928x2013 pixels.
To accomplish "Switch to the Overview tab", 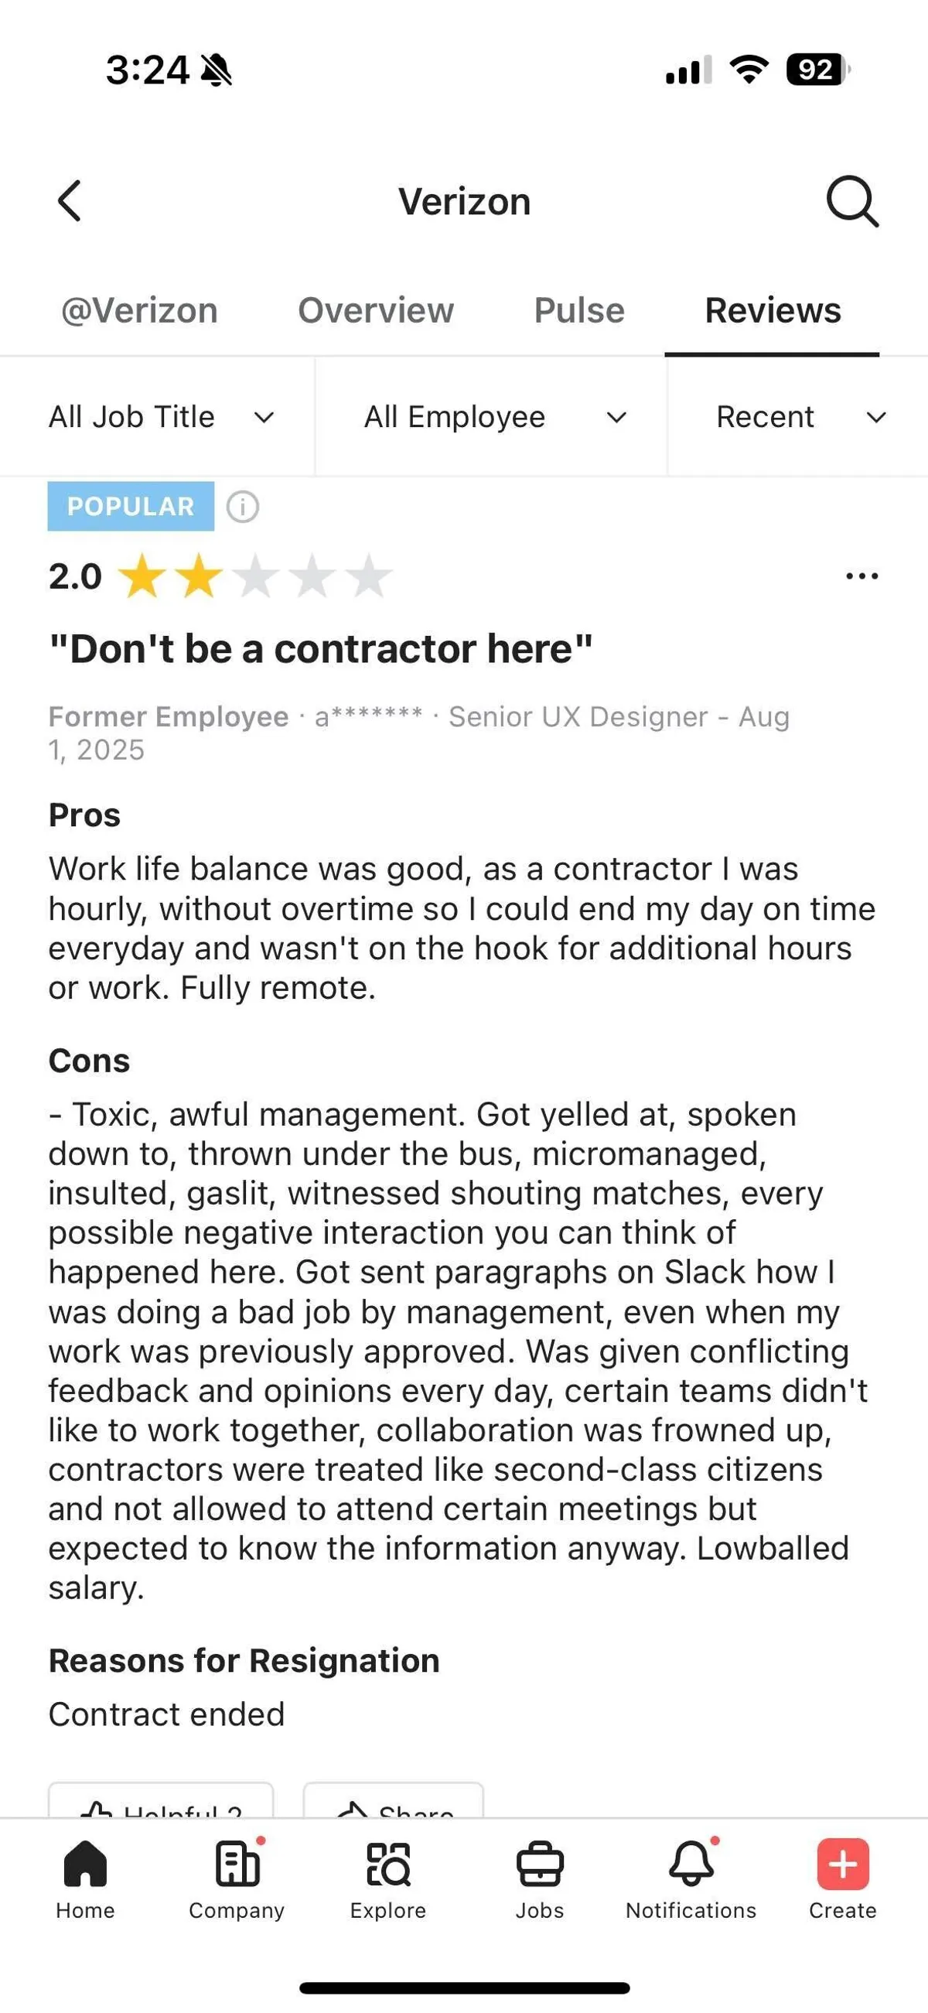I will [376, 311].
